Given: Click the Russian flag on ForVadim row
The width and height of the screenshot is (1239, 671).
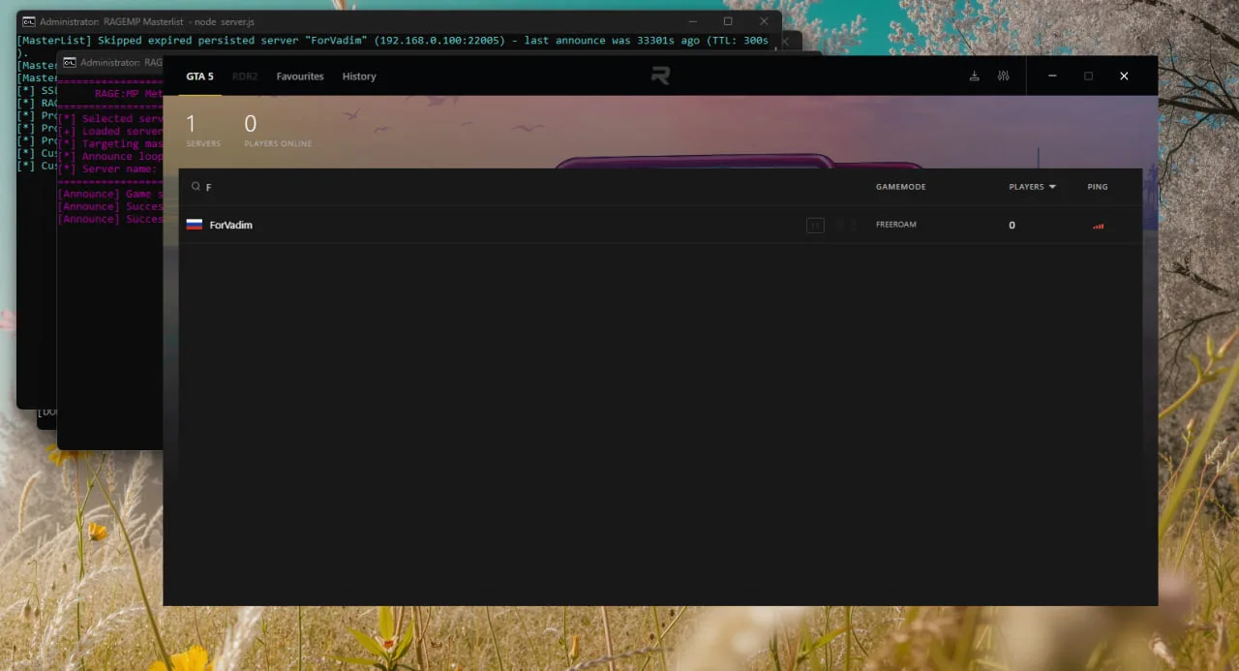Looking at the screenshot, I should click(x=195, y=225).
